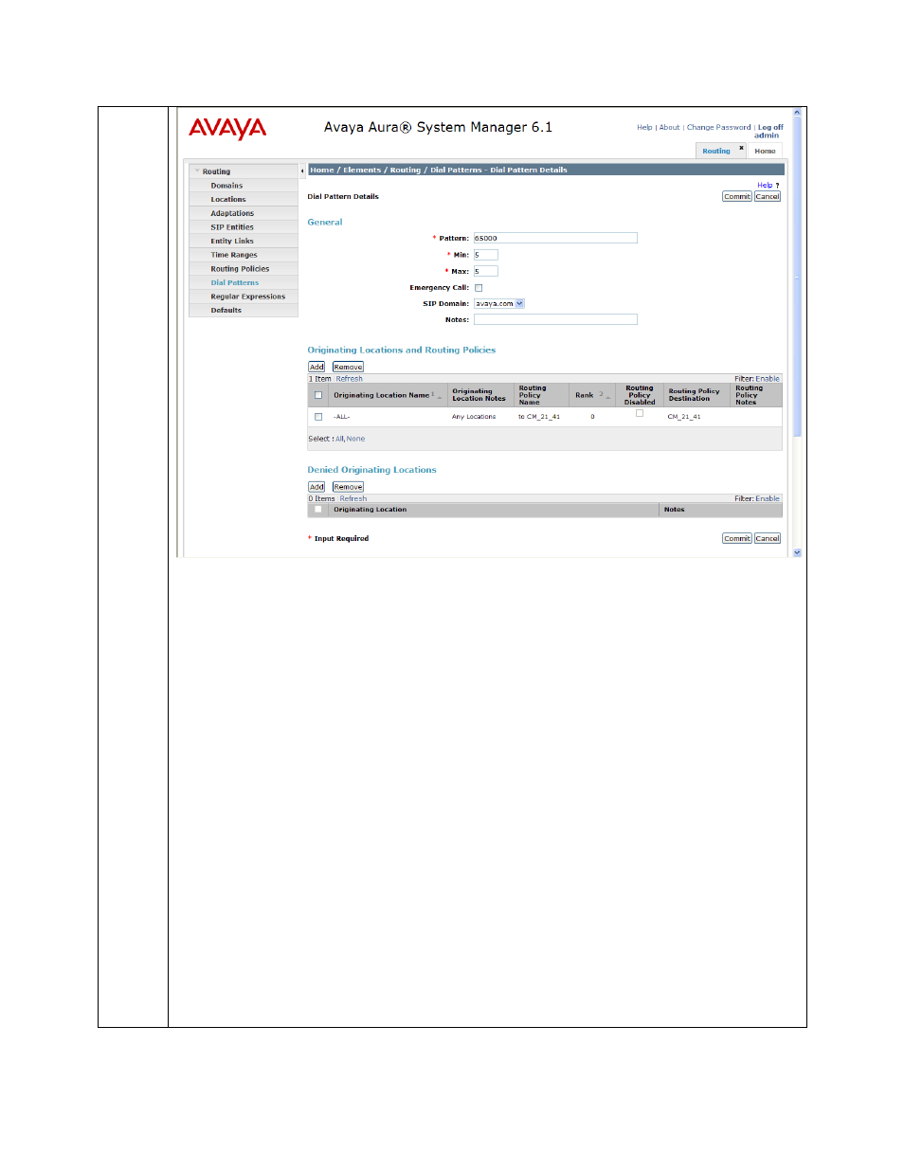Collapse the Routing tree node
The width and height of the screenshot is (904, 1170).
pos(197,171)
